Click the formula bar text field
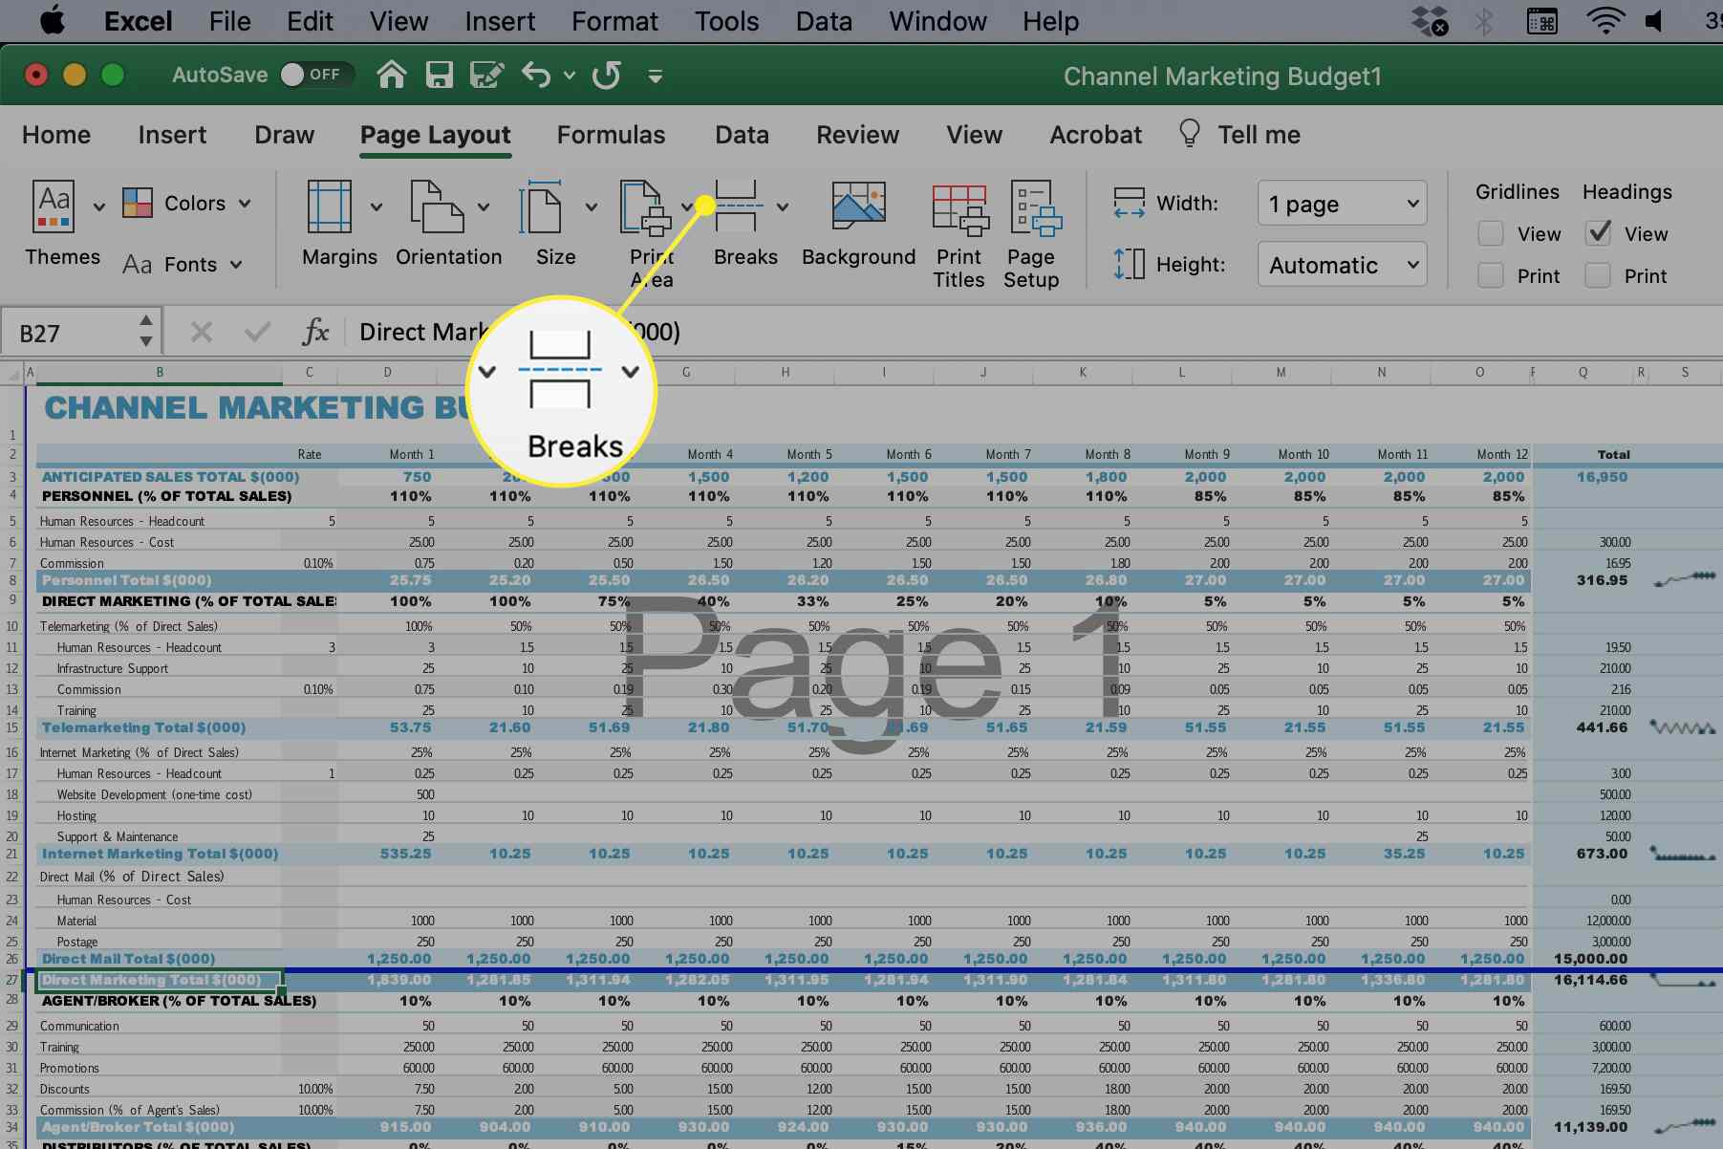Screen dimensions: 1723x1149 1032,332
